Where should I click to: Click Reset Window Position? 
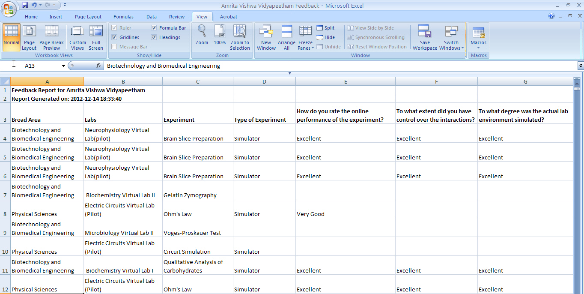click(x=377, y=47)
